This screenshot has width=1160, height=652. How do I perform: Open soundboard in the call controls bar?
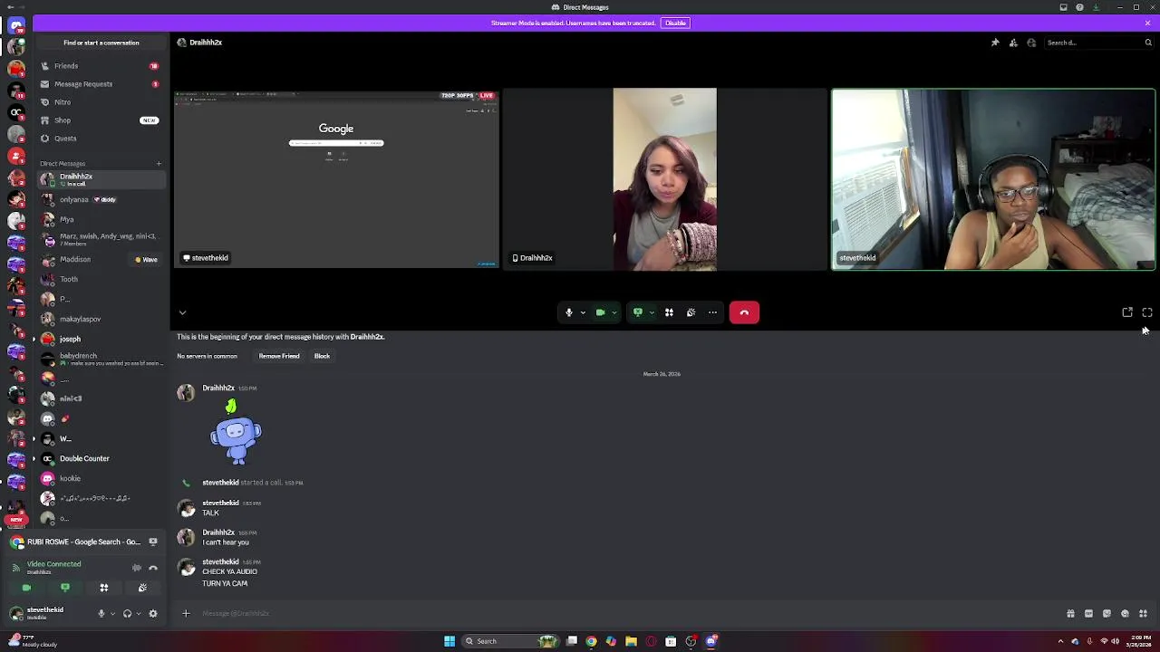pyautogui.click(x=691, y=312)
